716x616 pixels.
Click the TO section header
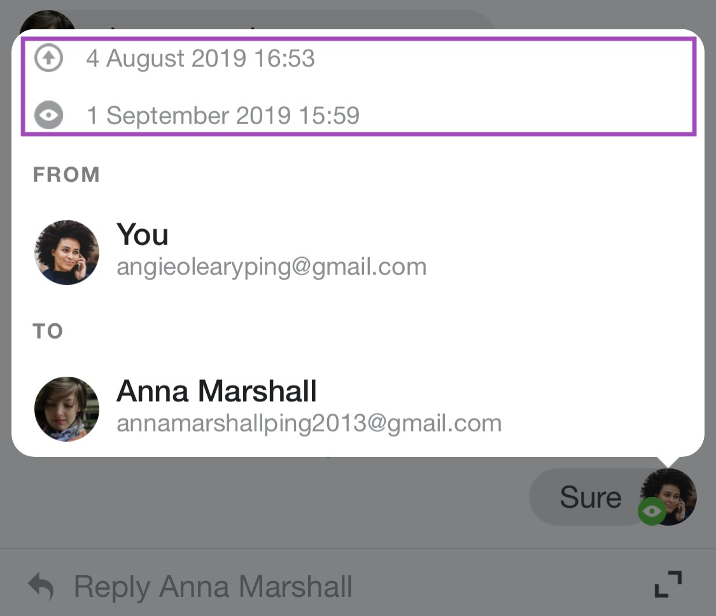point(48,331)
